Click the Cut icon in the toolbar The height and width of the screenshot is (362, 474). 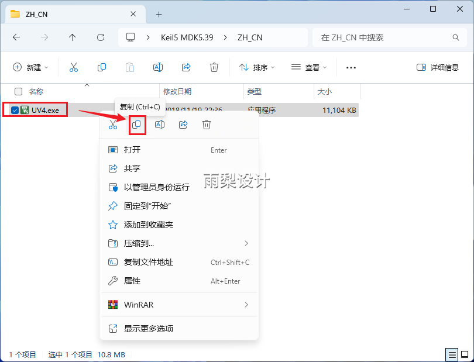(73, 67)
